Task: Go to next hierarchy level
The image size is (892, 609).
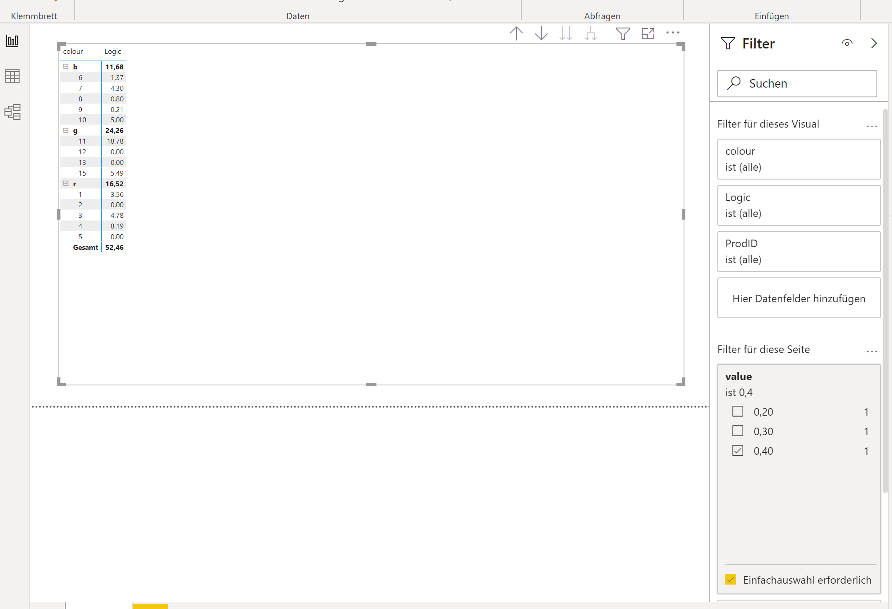Action: pos(566,33)
